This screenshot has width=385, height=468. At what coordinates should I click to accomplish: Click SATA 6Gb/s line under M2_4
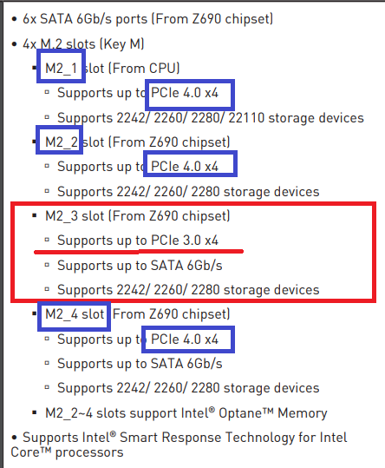(140, 364)
